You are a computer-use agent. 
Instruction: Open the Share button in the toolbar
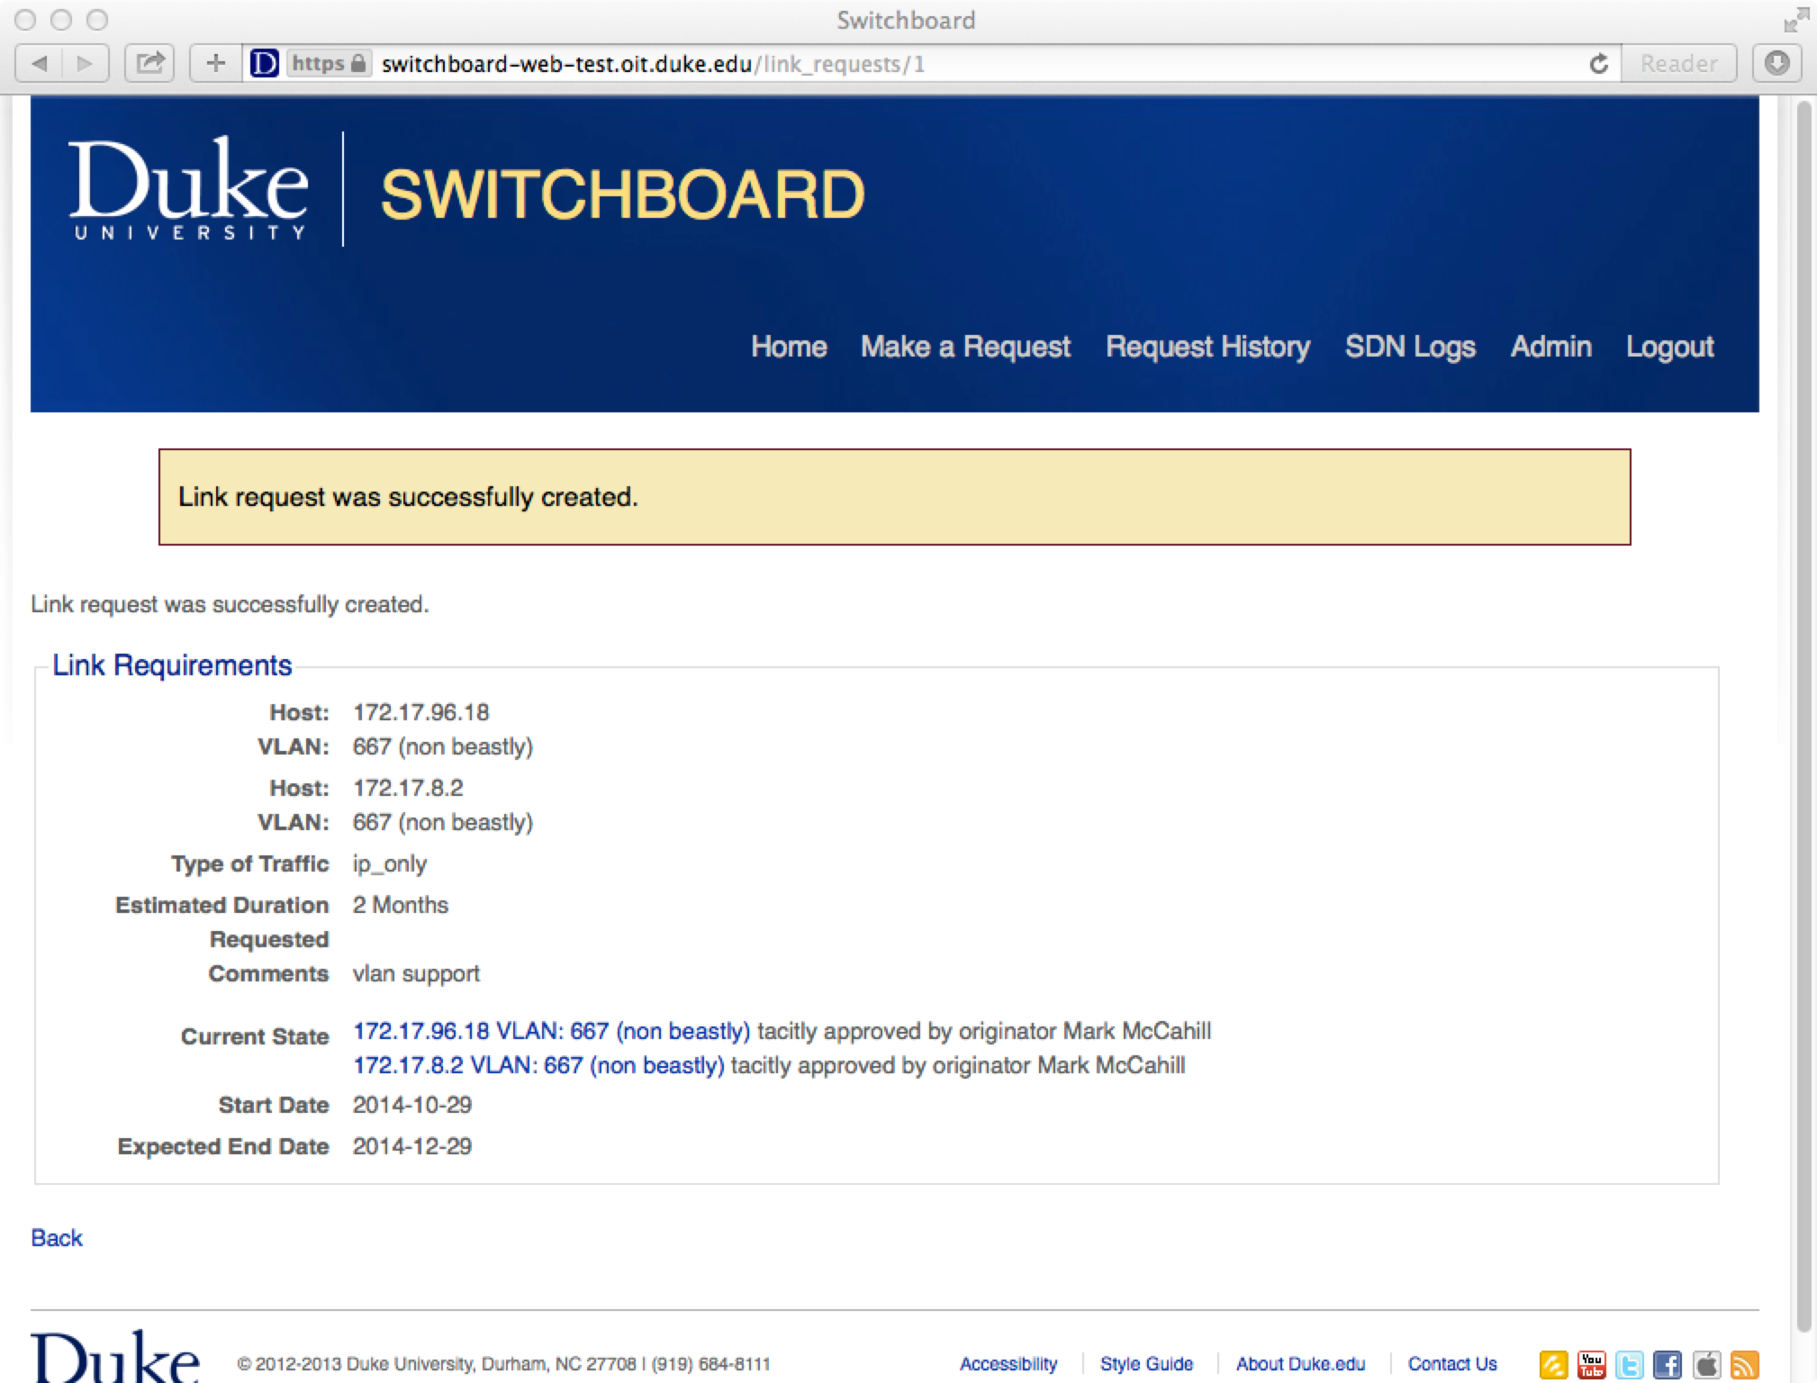pos(149,64)
